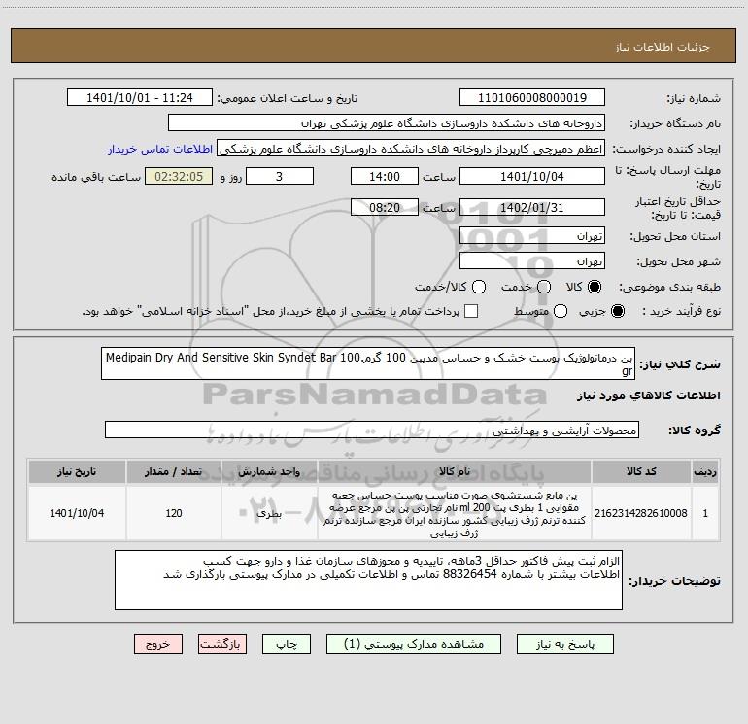Click the announcement date field 1401/10/01 - 11:24
The height and width of the screenshot is (724, 748).
coord(139,98)
